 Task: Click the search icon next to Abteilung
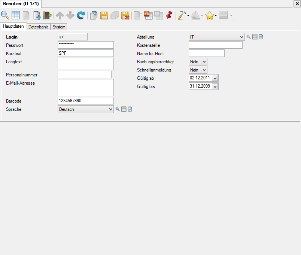(x=248, y=37)
